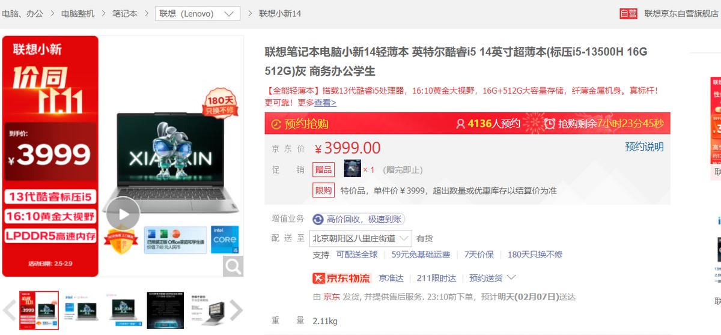The height and width of the screenshot is (335, 721).
Task: Play the product video
Action: pos(123,214)
